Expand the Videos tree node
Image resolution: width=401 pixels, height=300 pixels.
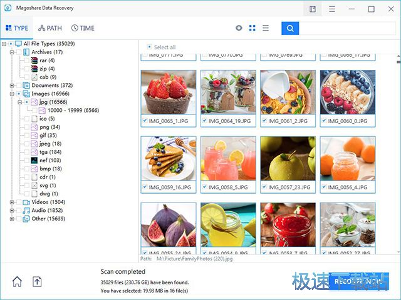[12, 202]
